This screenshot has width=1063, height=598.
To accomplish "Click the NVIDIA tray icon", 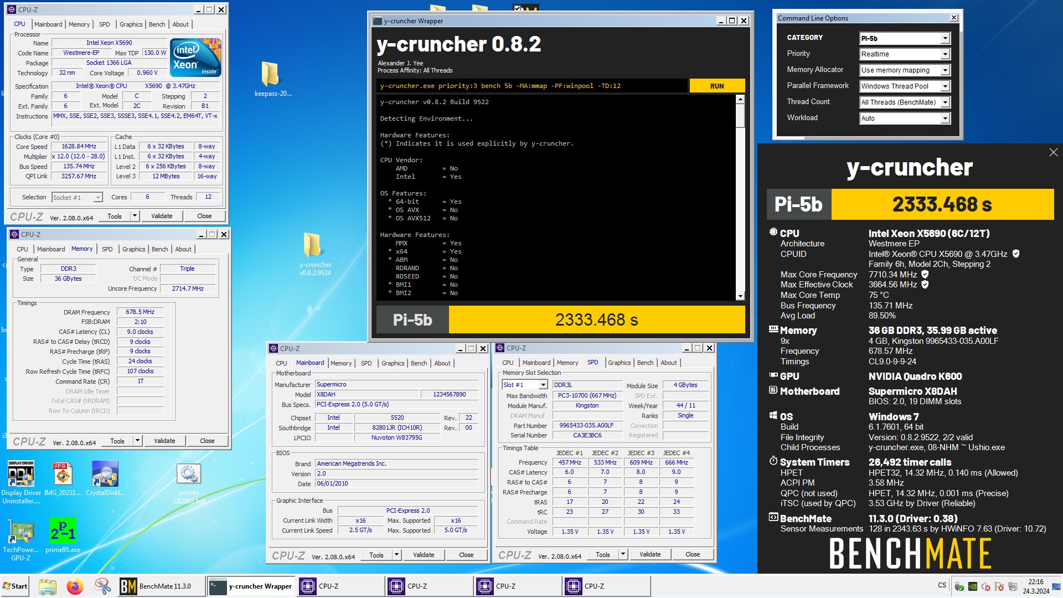I will coord(973,586).
